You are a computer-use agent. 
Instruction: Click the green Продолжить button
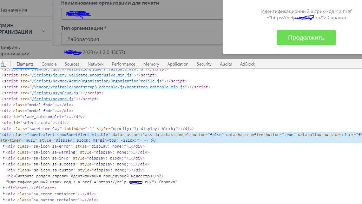coord(306,38)
